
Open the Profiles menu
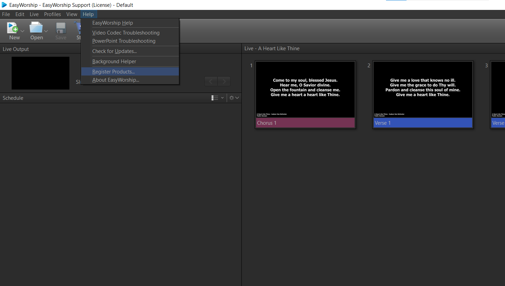pos(52,14)
